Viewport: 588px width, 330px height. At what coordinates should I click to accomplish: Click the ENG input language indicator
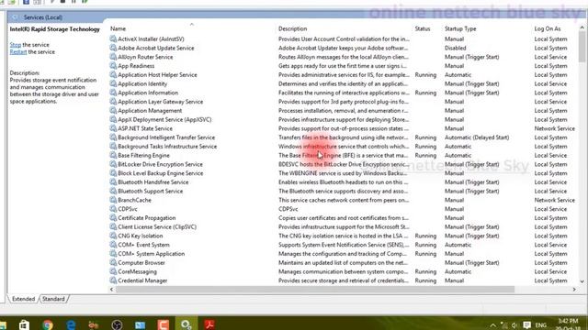(540, 325)
